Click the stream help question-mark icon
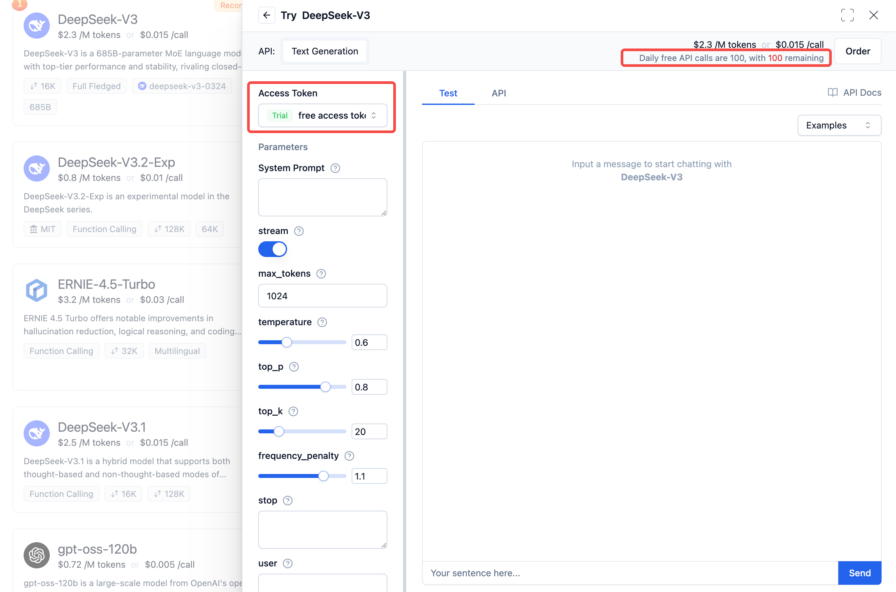 click(x=299, y=231)
